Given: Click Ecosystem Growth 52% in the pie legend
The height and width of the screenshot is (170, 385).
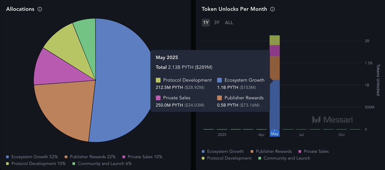Looking at the screenshot, I should coord(32,157).
